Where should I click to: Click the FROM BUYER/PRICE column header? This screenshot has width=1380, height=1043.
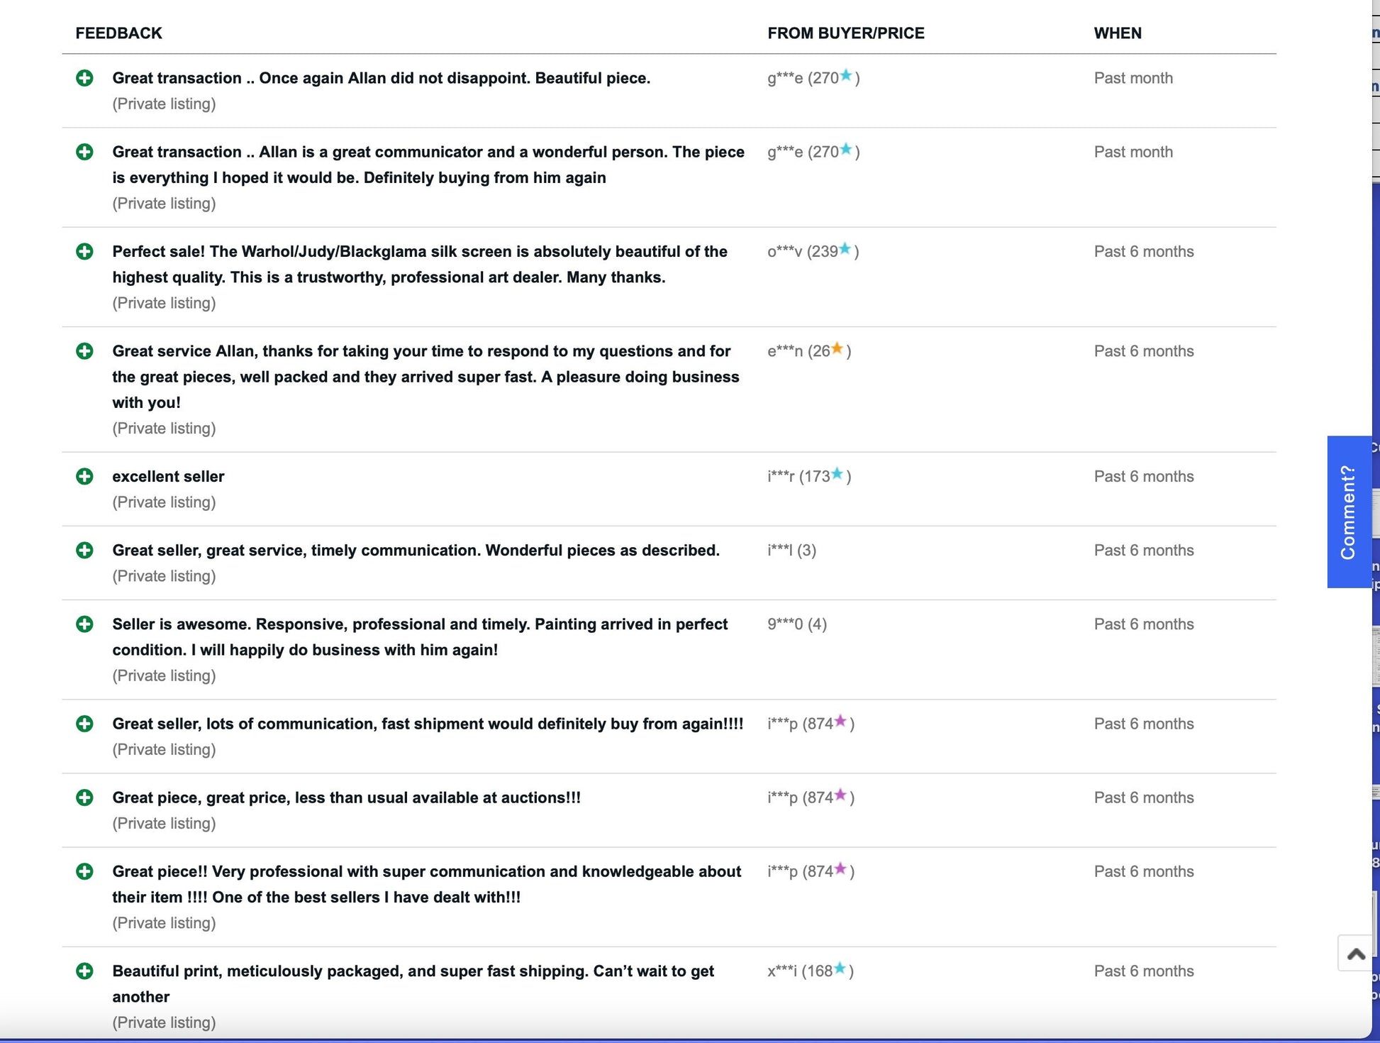point(845,33)
